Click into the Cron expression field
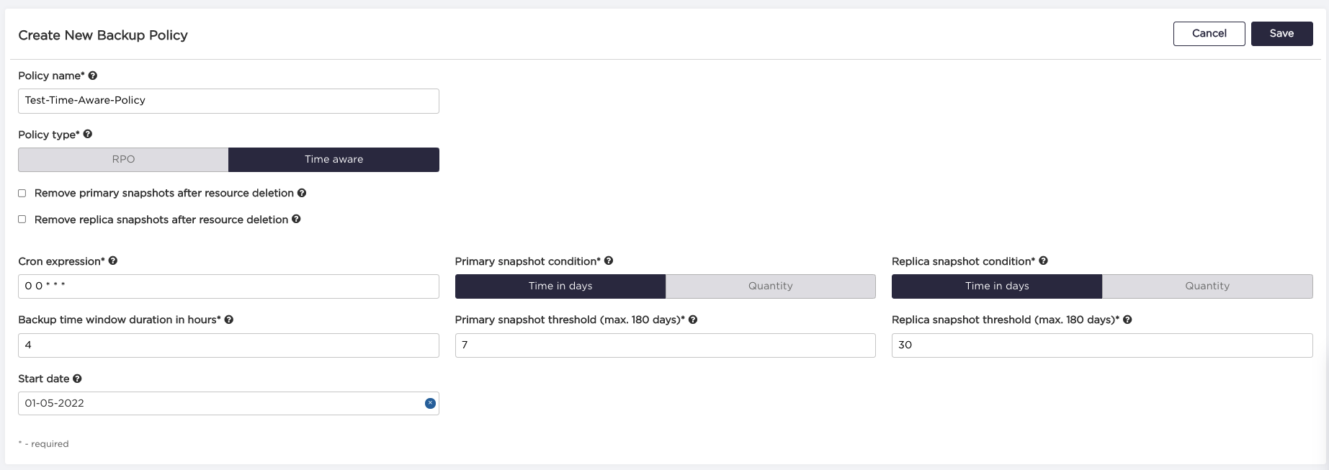Viewport: 1329px width, 470px height. coord(228,286)
